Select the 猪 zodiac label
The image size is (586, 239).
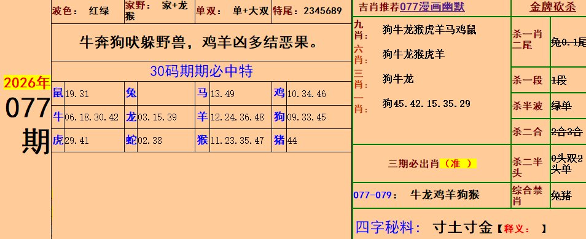click(279, 140)
